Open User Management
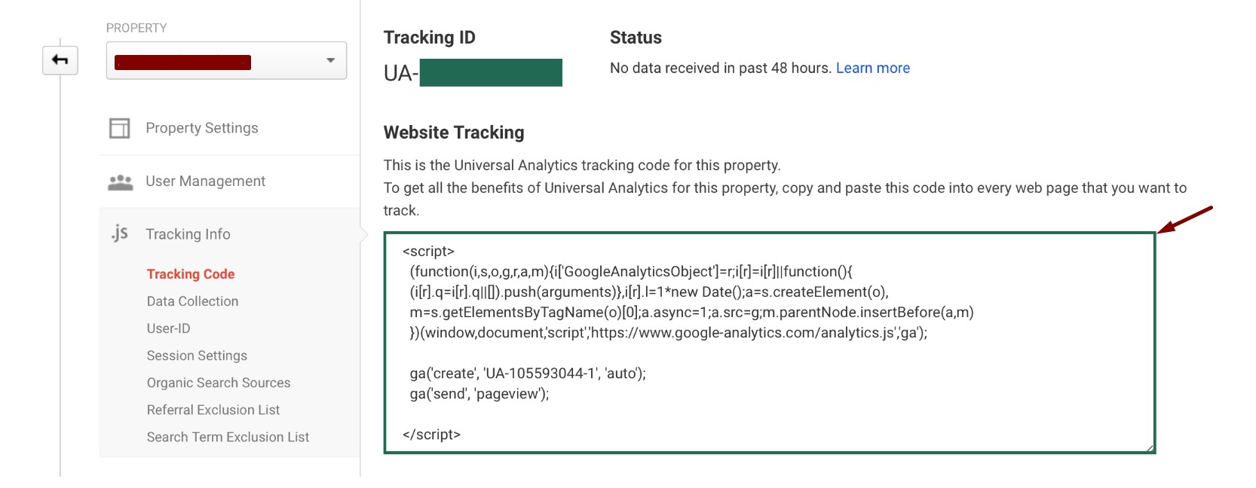The image size is (1256, 488). [205, 181]
